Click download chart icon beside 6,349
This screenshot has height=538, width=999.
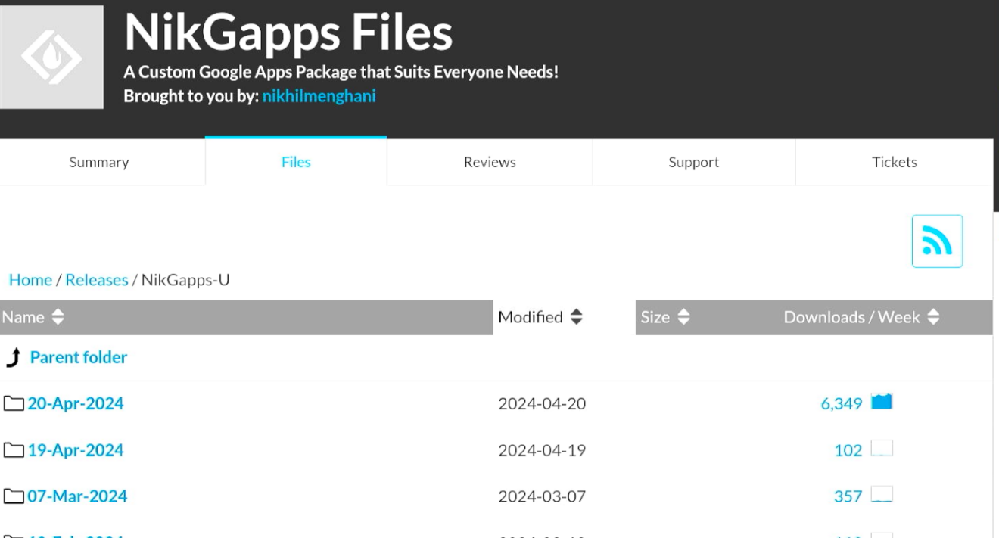coord(882,403)
